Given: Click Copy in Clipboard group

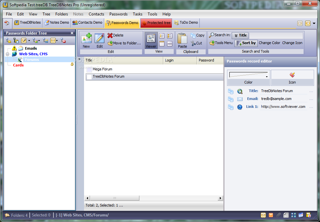Looking at the screenshot, I should click(197, 35).
